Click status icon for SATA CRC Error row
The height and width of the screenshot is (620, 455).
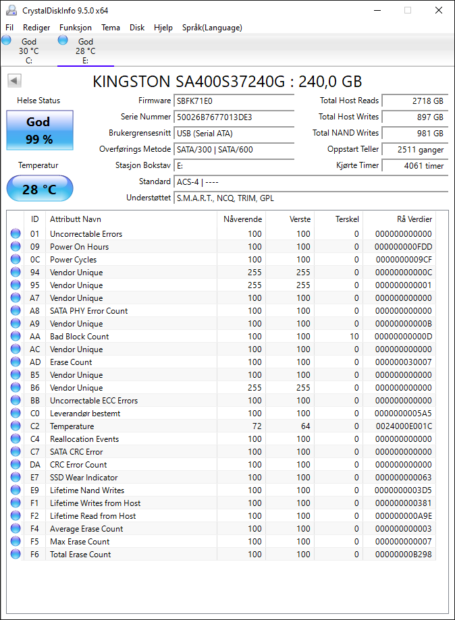click(16, 451)
